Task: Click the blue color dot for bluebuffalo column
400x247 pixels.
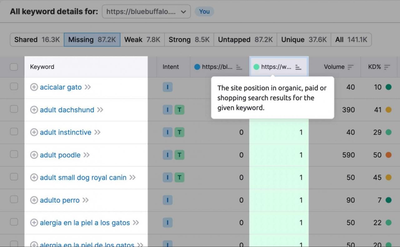Action: point(197,67)
